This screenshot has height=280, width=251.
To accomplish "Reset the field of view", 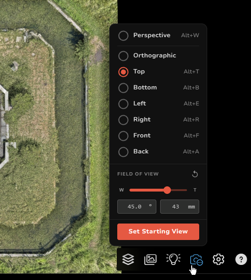I will (195, 174).
